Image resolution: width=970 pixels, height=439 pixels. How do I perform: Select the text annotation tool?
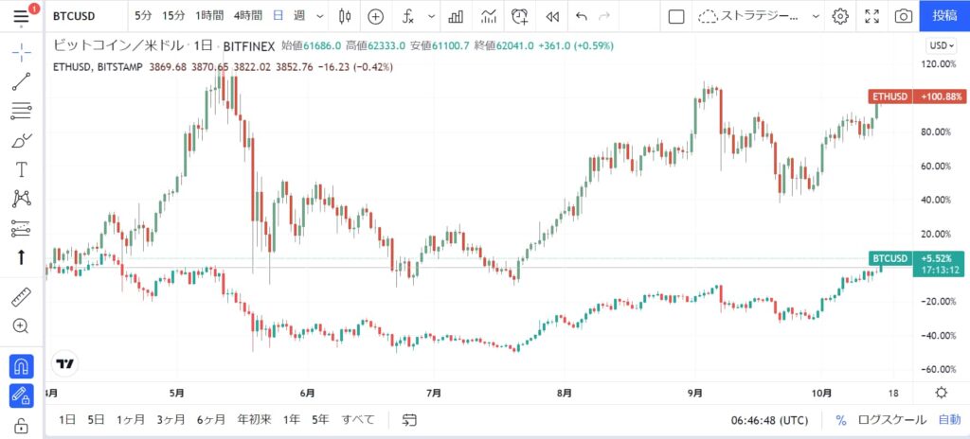(21, 169)
